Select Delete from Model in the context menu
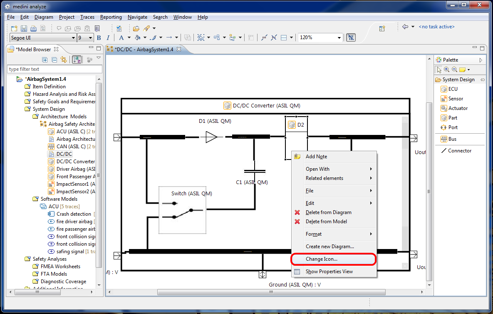493x314 pixels. 326,222
